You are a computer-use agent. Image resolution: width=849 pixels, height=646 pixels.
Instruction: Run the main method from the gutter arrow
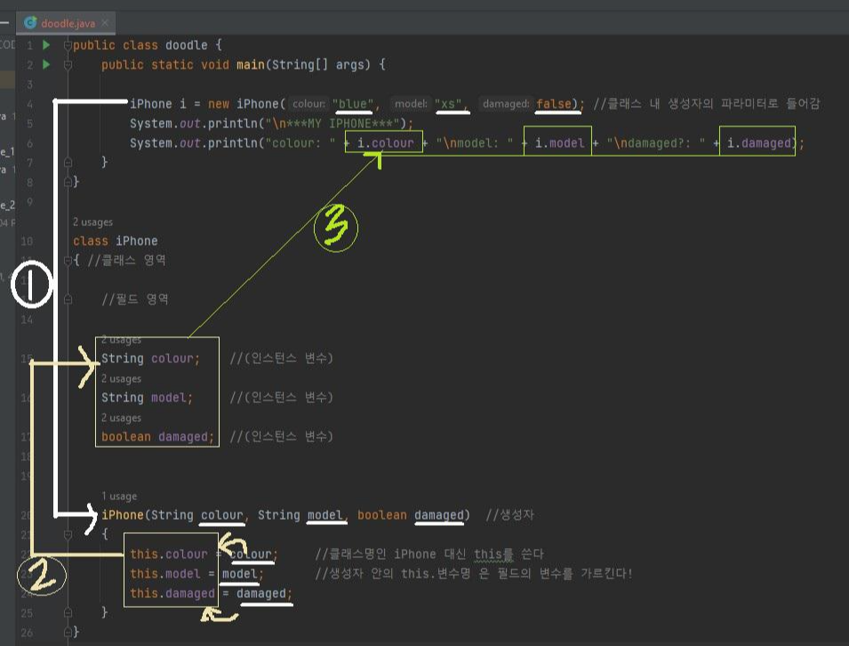[x=46, y=64]
